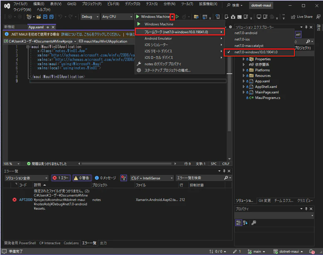Expand the MainPage.xaml node
The width and height of the screenshot is (323, 255).
click(244, 92)
